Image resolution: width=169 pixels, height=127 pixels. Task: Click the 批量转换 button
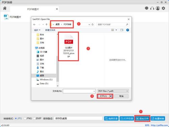click(x=158, y=119)
